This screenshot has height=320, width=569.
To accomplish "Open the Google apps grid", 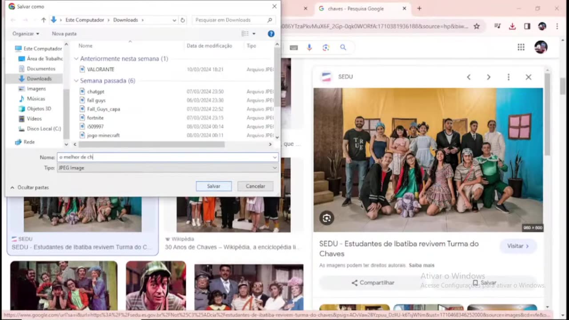I will [521, 47].
